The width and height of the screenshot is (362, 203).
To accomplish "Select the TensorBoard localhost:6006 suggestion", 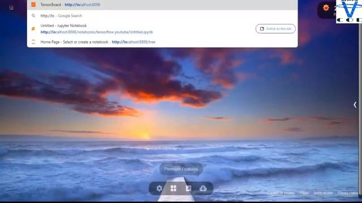I will [x=162, y=5].
